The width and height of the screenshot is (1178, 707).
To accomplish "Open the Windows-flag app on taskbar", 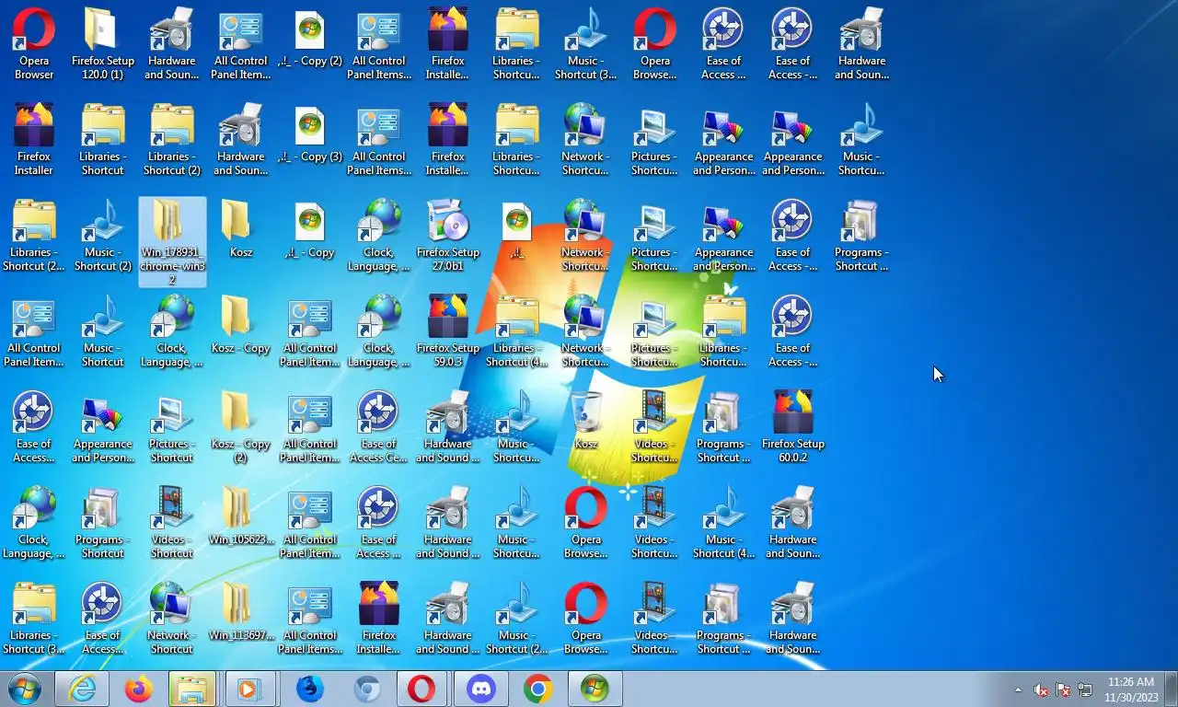I will [595, 689].
